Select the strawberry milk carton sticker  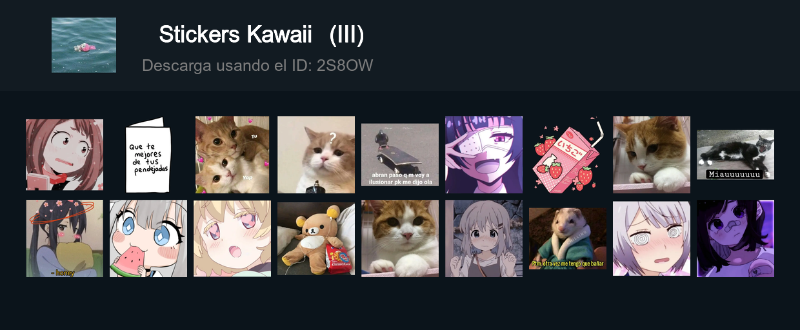point(568,155)
